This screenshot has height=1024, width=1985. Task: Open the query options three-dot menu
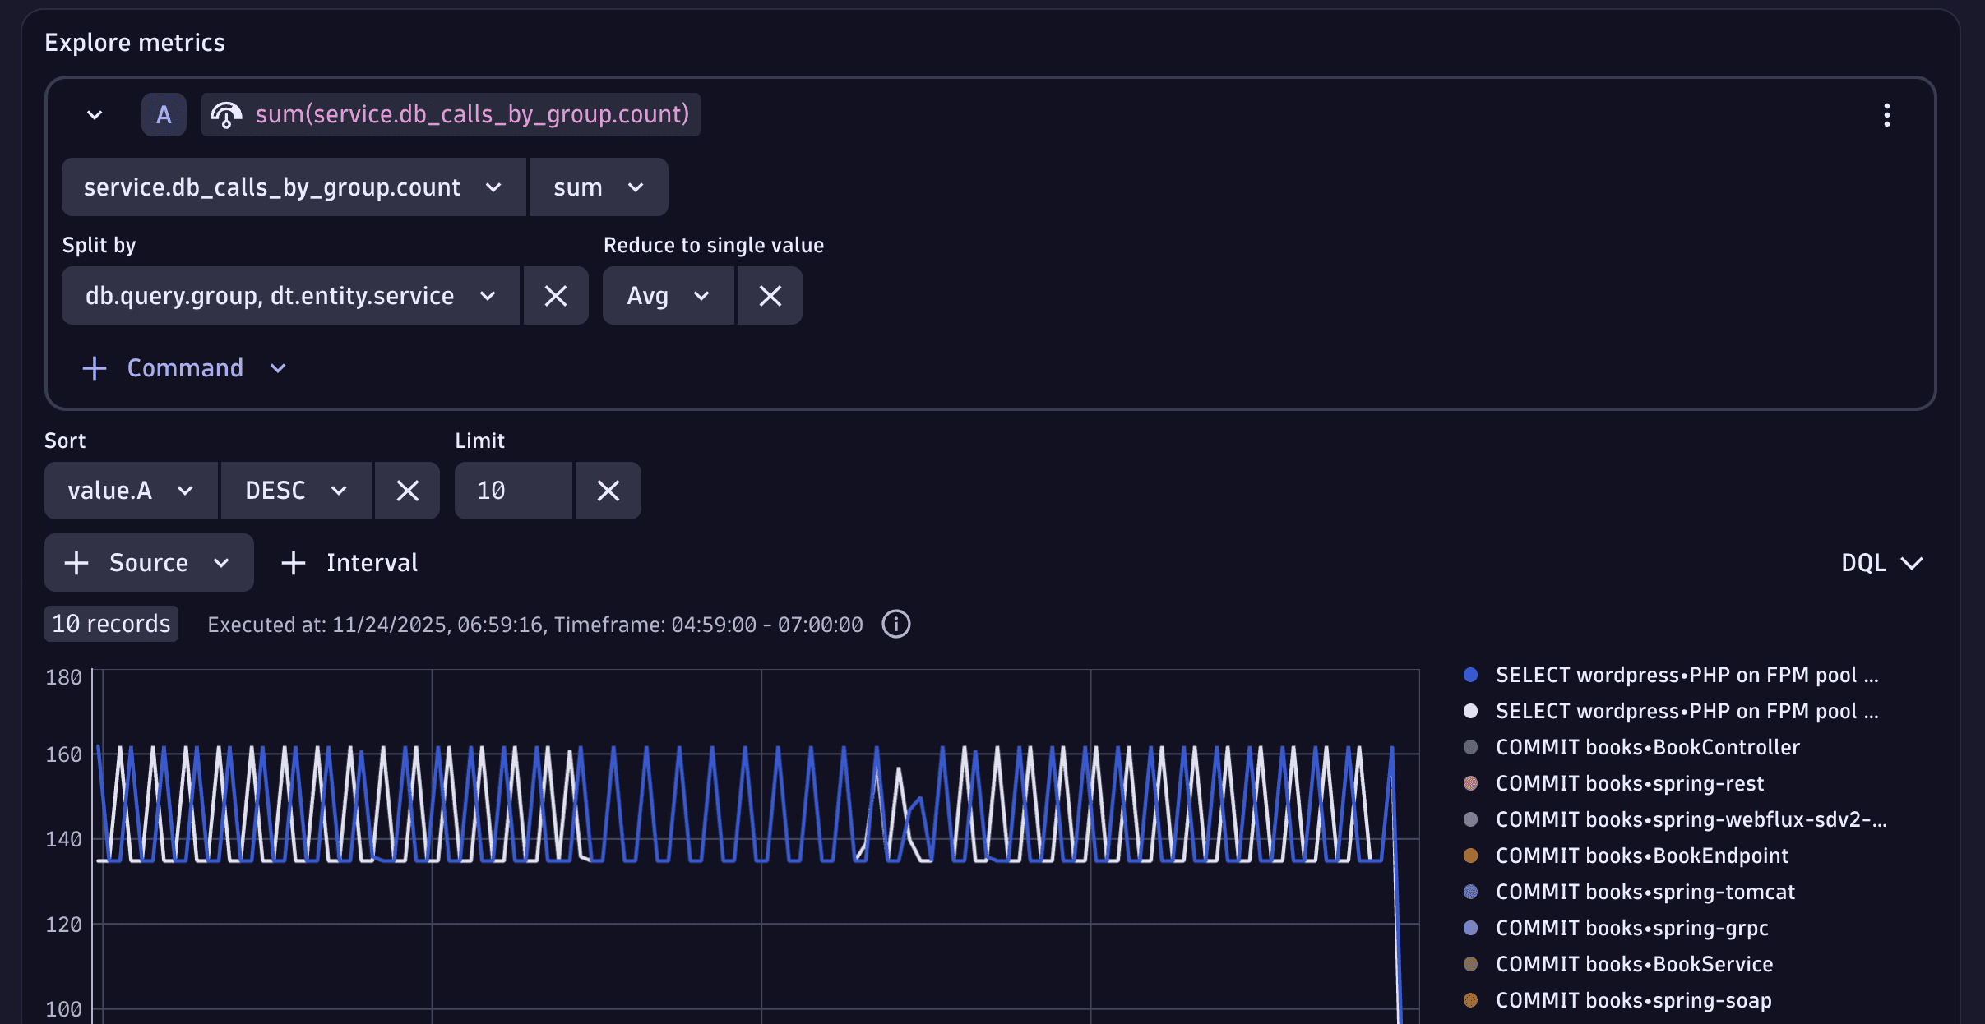[x=1886, y=114]
